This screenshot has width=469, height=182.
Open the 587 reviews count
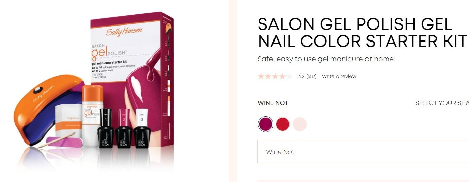point(311,76)
